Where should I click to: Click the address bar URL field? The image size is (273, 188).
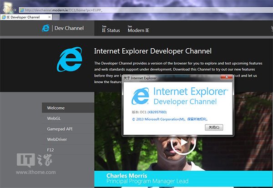(x=91, y=10)
